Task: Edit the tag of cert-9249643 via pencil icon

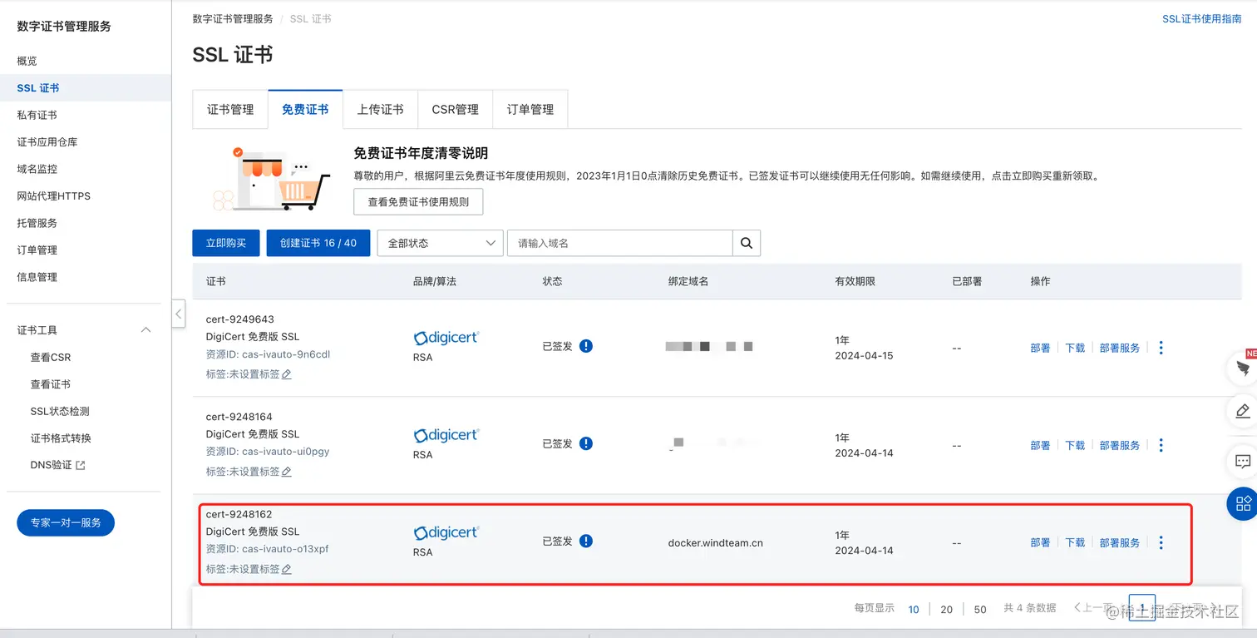Action: (x=287, y=374)
